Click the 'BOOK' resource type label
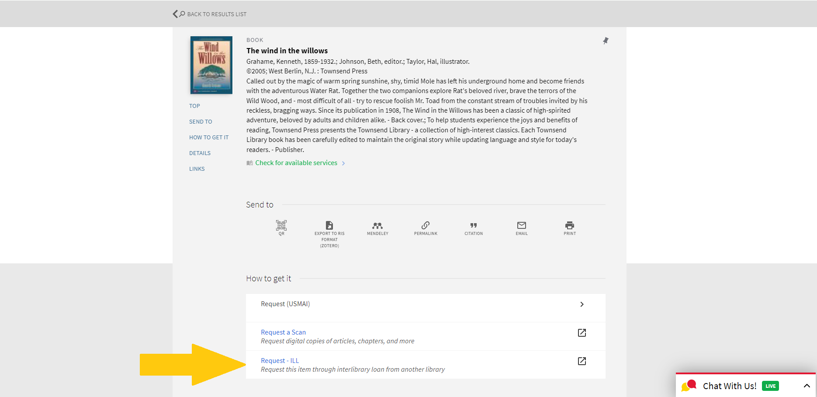Screen dimensions: 817x397 point(255,40)
